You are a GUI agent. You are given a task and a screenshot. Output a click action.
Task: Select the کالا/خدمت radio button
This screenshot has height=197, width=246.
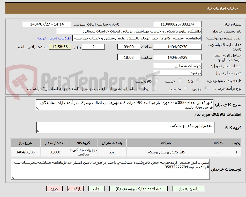coord(157,80)
